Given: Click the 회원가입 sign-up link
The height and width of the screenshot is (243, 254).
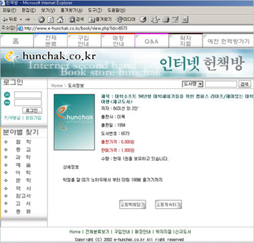Looking at the screenshot, I should point(33,118).
